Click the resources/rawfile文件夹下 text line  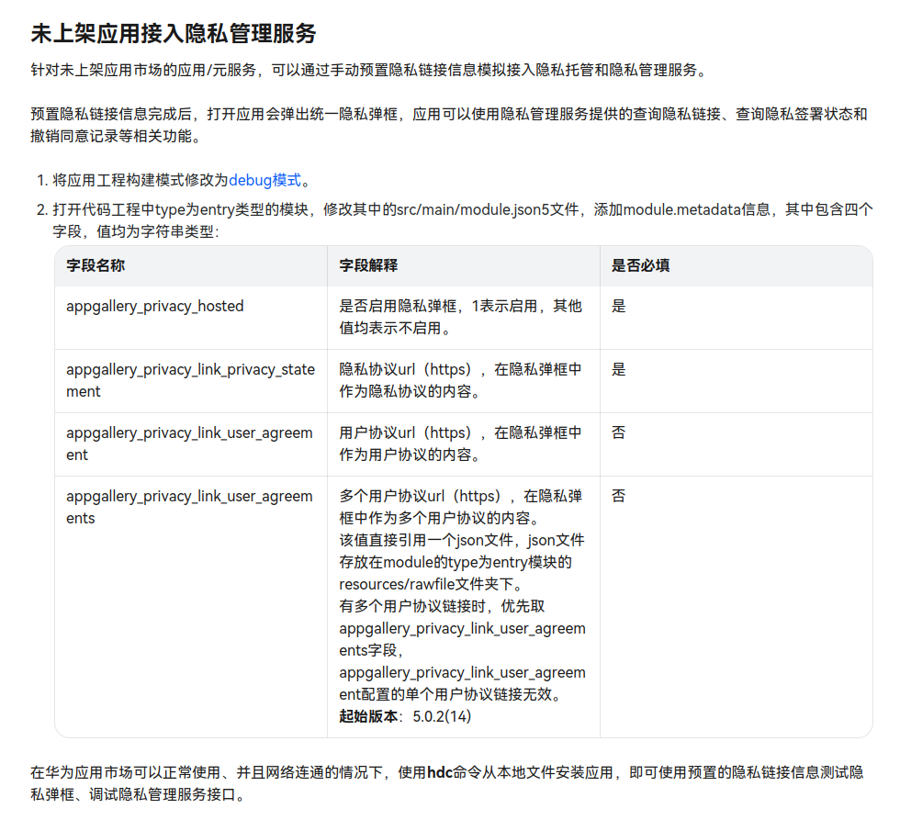point(431,584)
